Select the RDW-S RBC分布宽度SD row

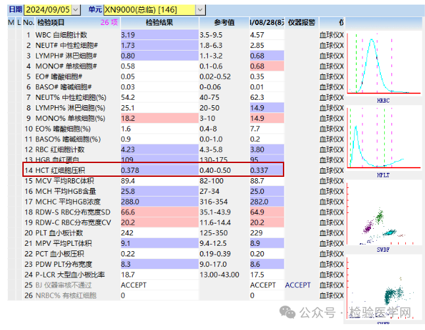[x=176, y=212]
